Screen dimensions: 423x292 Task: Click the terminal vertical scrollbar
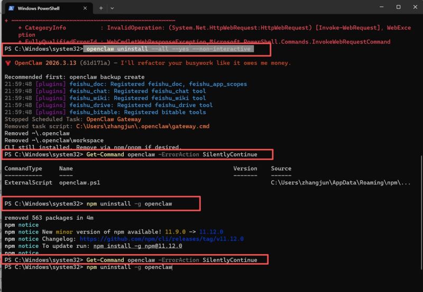point(421,212)
